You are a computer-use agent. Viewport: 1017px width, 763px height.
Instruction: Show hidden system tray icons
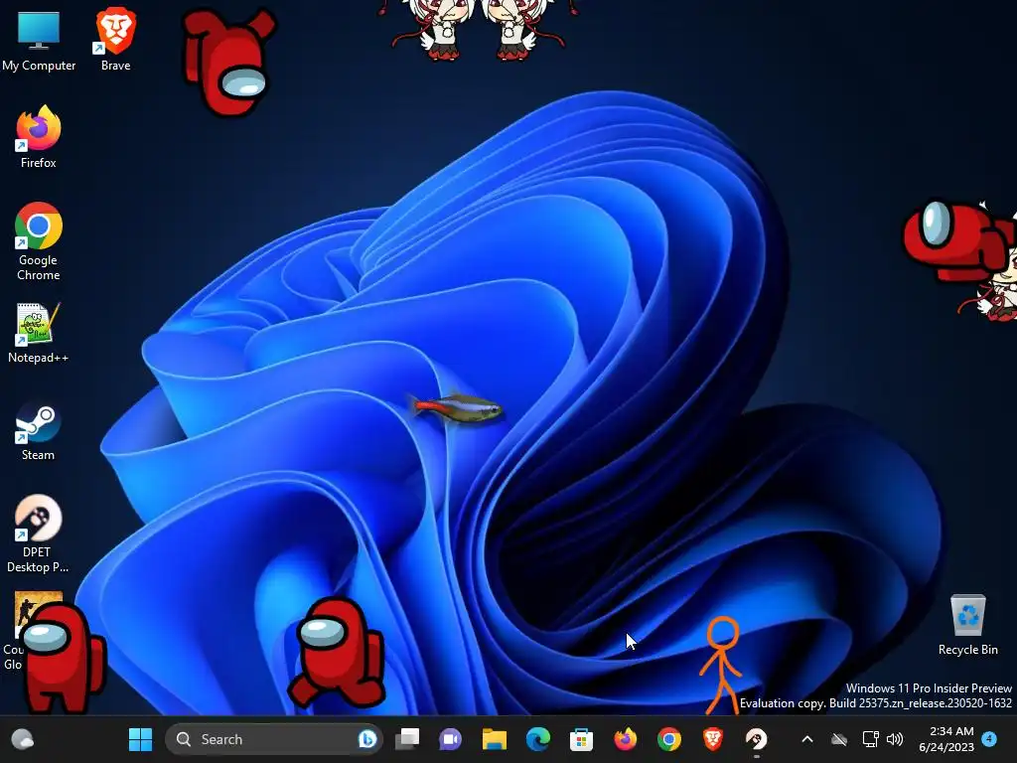[x=807, y=739]
